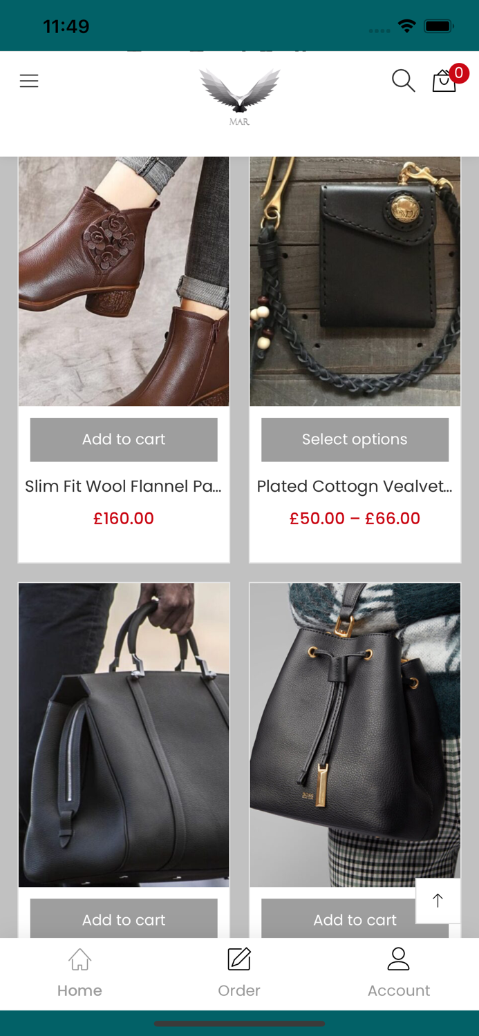Tap the Order pencil icon
Image resolution: width=479 pixels, height=1036 pixels.
coord(239,959)
